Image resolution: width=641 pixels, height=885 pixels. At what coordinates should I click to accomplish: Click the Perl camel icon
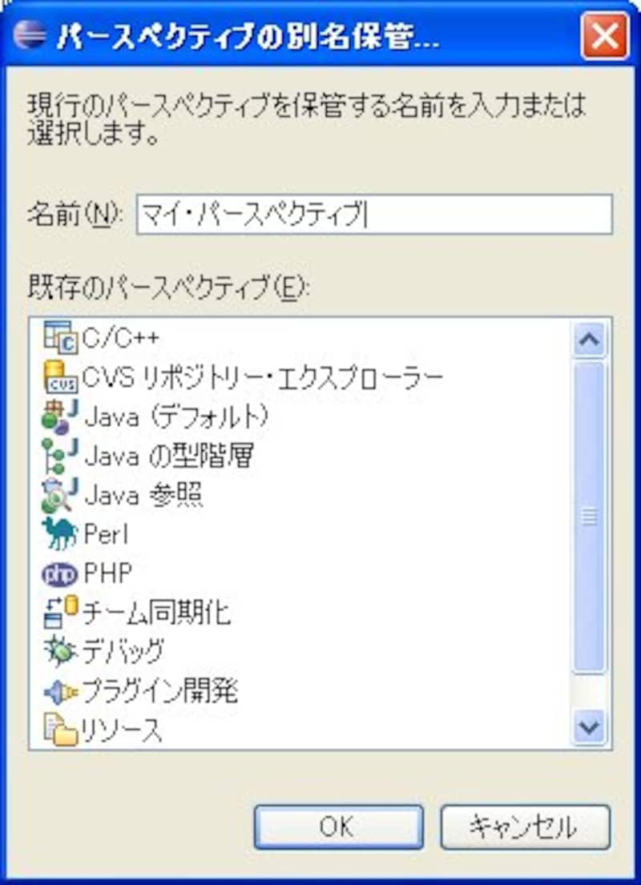coord(60,534)
